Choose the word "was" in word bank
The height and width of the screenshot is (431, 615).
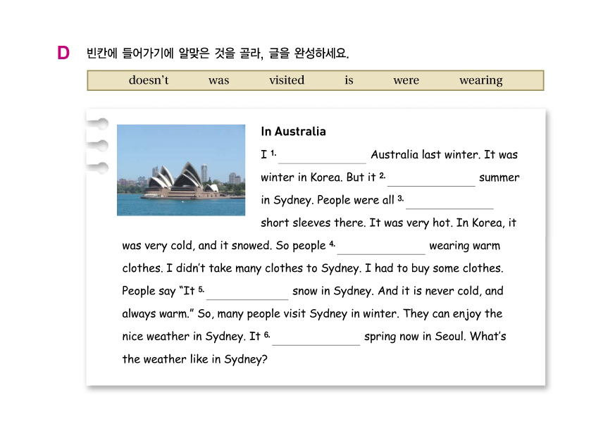[x=218, y=80]
